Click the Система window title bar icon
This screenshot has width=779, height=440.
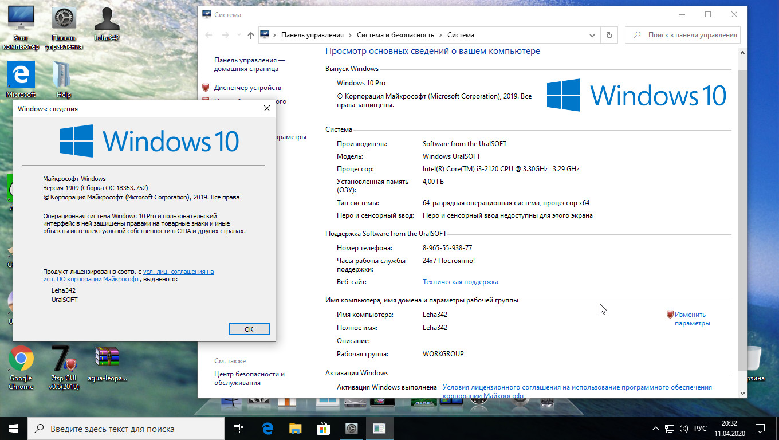(206, 14)
